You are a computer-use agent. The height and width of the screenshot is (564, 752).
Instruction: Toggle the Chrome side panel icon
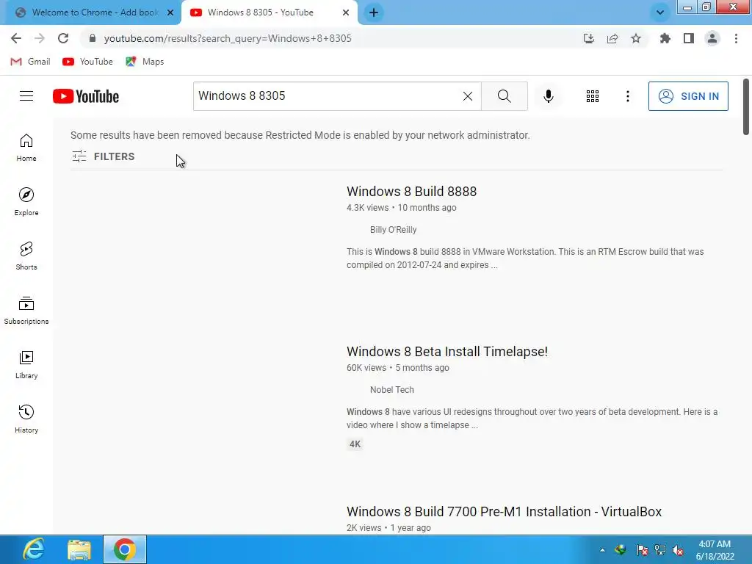tap(689, 38)
